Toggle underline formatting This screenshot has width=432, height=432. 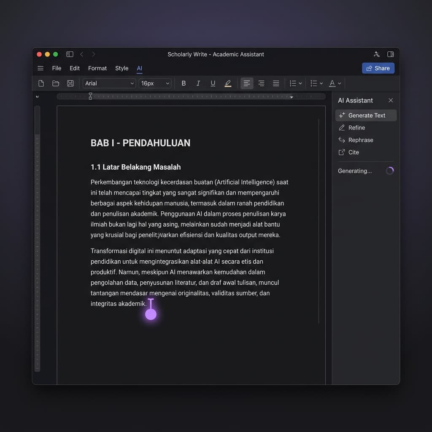coord(213,84)
